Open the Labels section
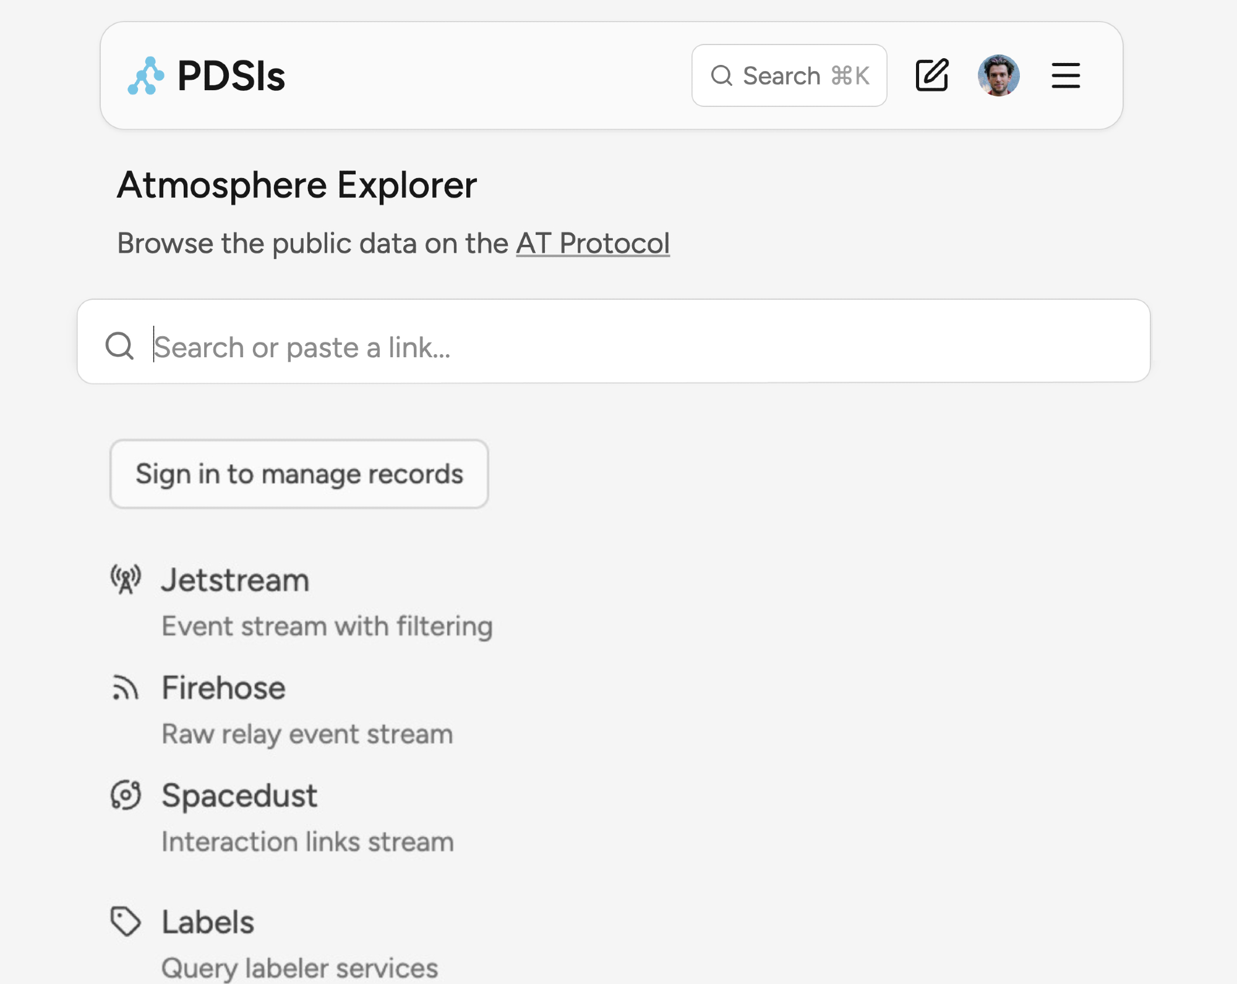This screenshot has width=1237, height=984. (208, 922)
